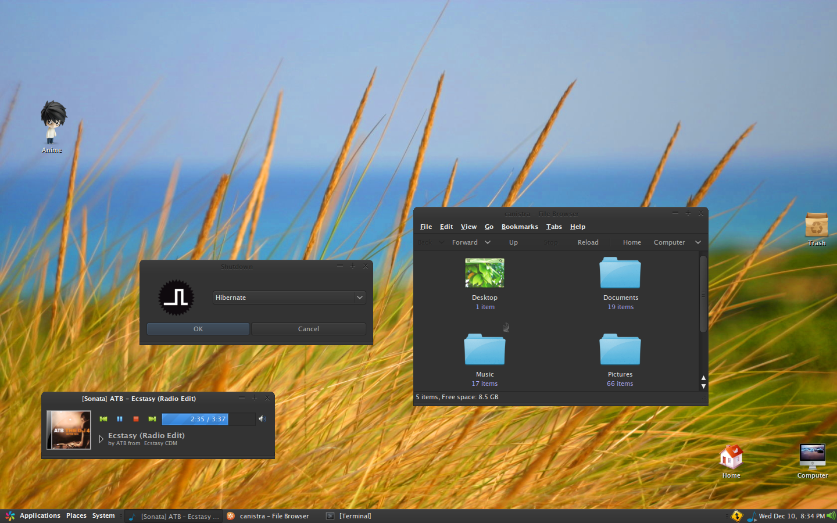837x523 pixels.
Task: Select the Home desktop icon
Action: 731,461
